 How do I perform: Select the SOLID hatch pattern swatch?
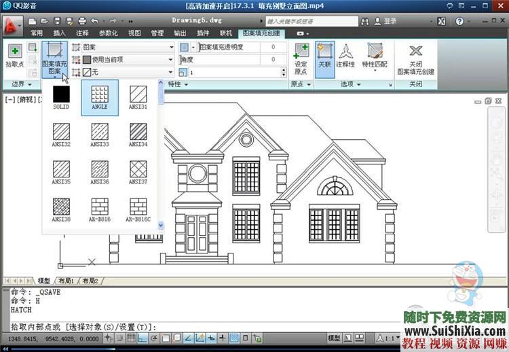coord(61,97)
